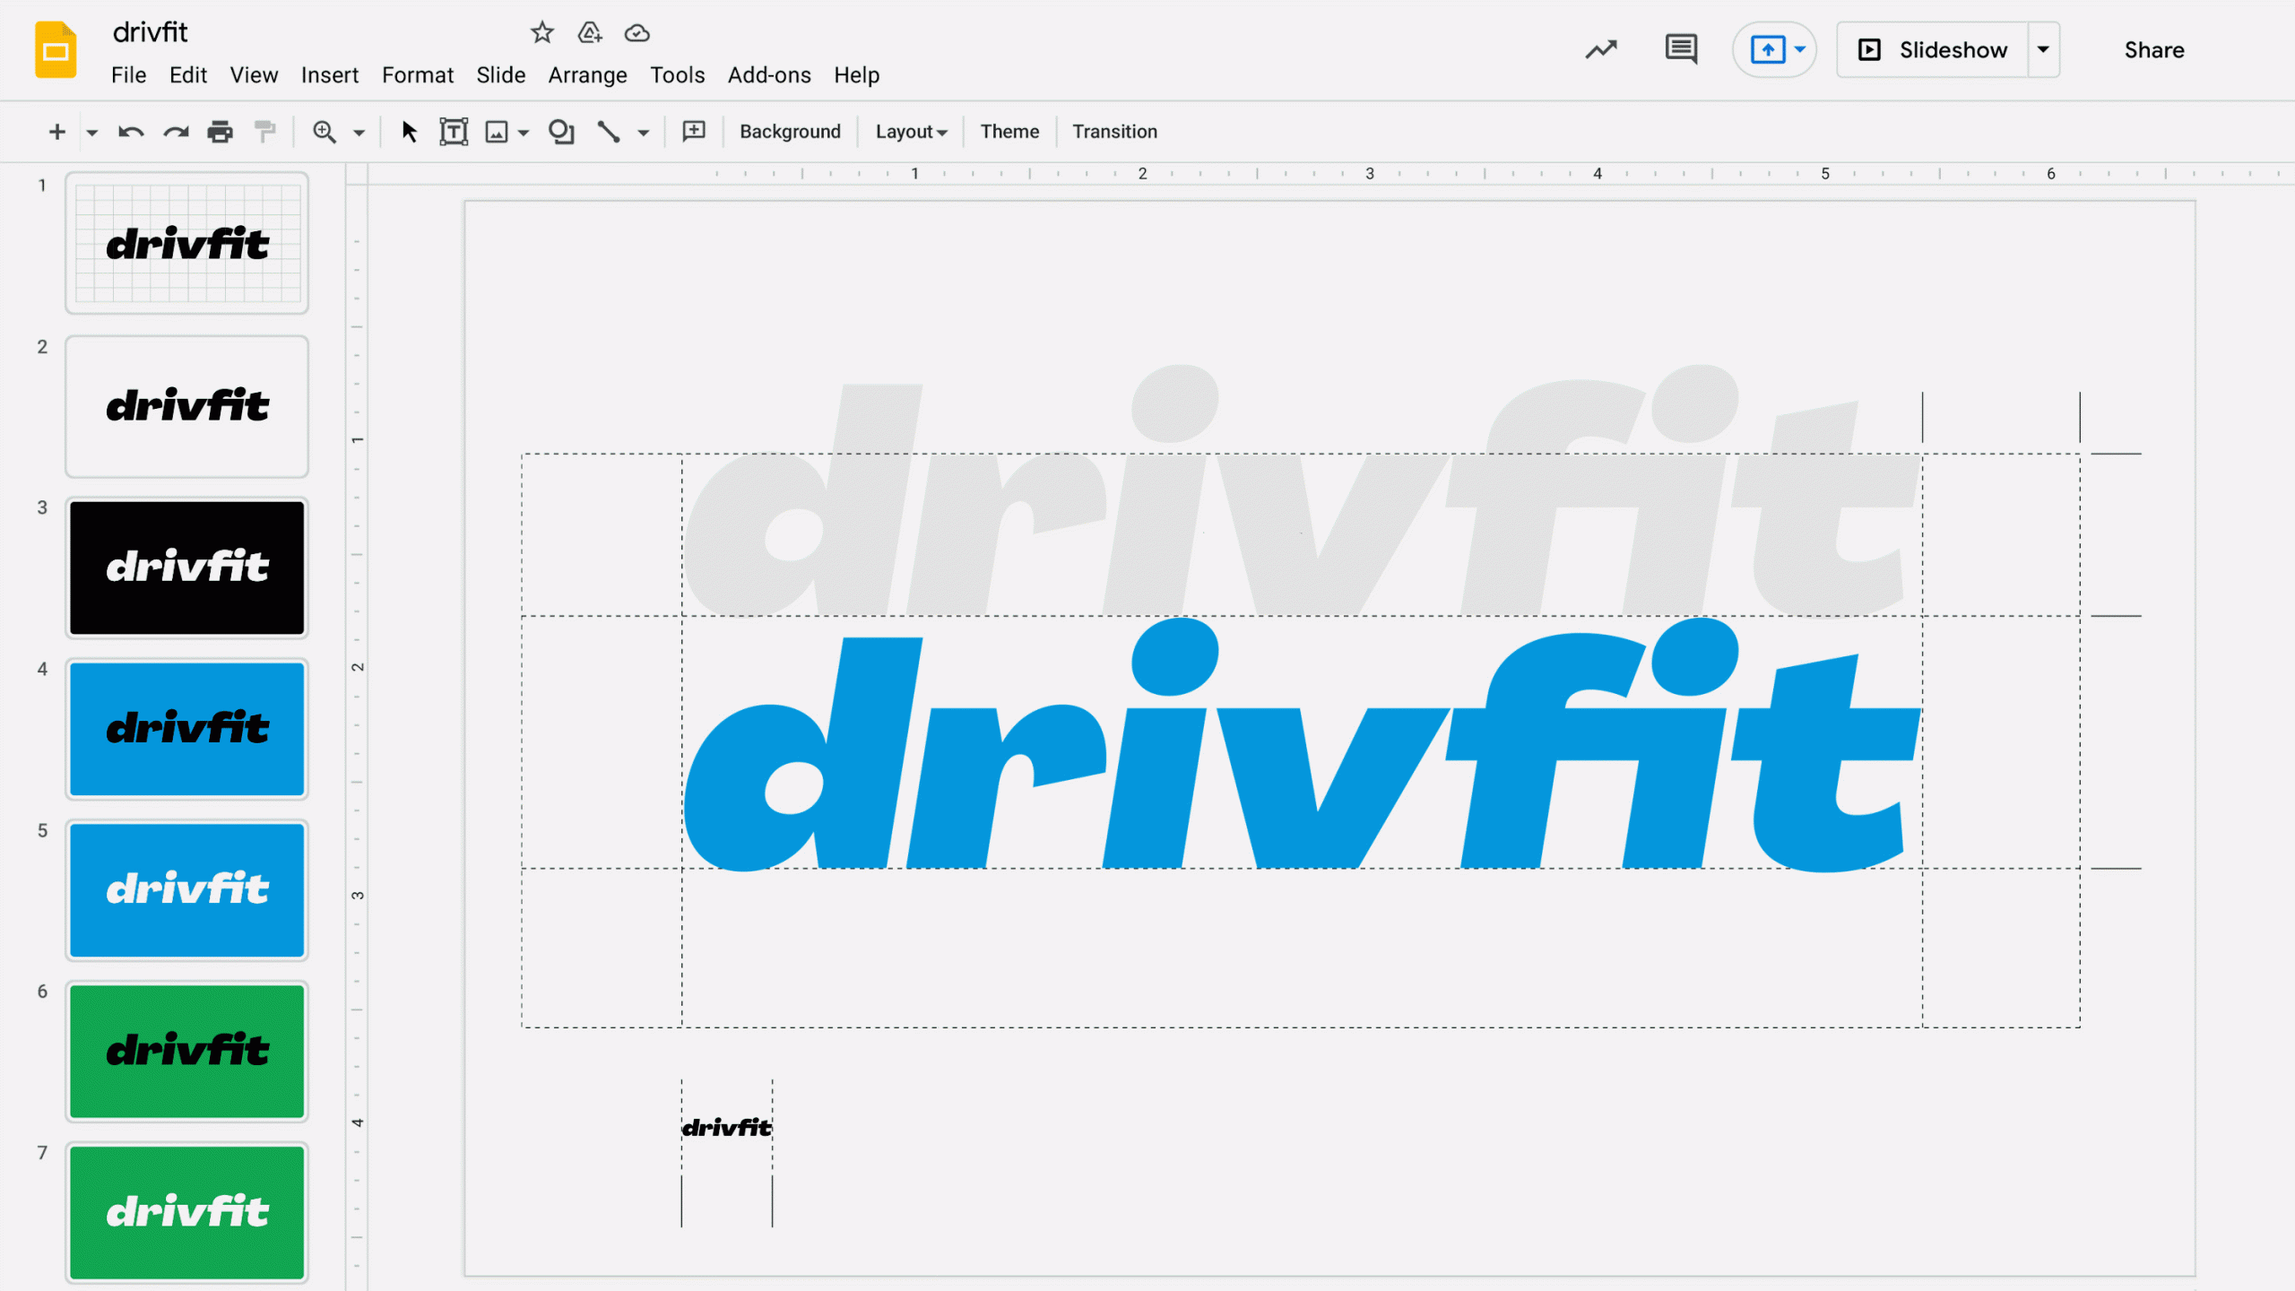This screenshot has width=2295, height=1291.
Task: Open the Slideshow options dropdown arrow
Action: [2044, 49]
